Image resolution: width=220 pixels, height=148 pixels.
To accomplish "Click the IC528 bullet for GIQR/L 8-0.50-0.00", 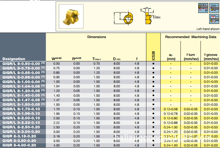I will click(153, 64).
